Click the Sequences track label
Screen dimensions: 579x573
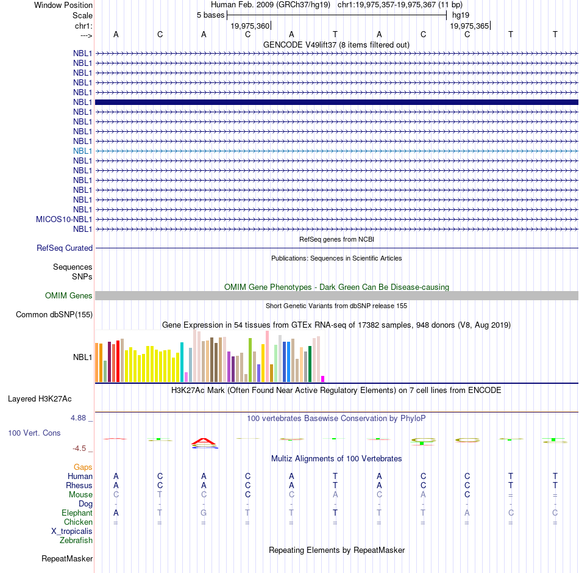coord(73,267)
